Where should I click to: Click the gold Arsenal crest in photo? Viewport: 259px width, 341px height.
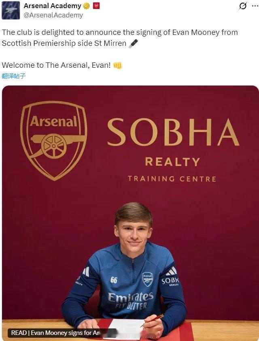click(x=54, y=141)
